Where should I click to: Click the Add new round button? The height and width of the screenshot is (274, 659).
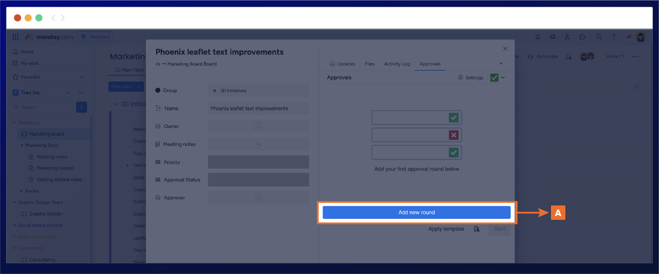[x=416, y=212]
